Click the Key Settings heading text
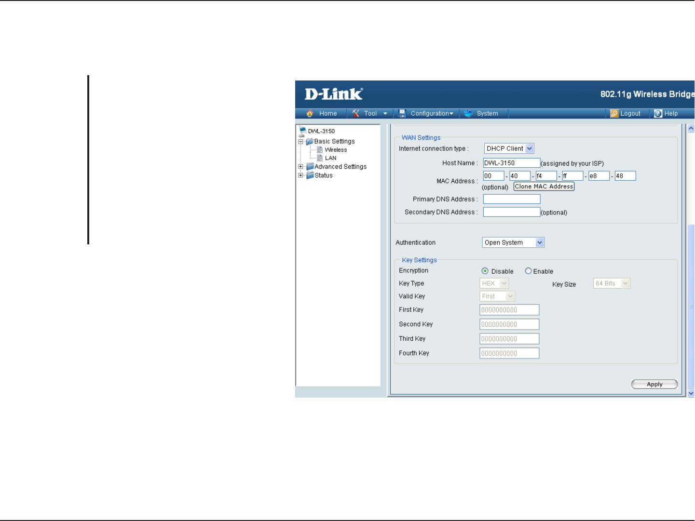Screen dimensions: 695x521 pyautogui.click(x=419, y=260)
